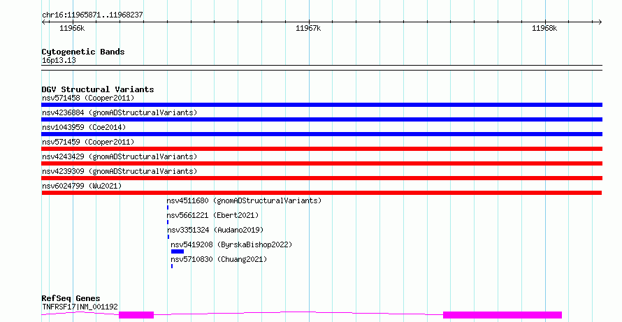Click the 16p13.13 band label
622x322 pixels.
coord(59,60)
